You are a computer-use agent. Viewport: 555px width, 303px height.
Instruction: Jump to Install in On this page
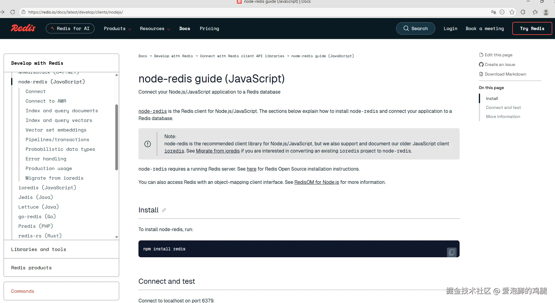pyautogui.click(x=492, y=98)
